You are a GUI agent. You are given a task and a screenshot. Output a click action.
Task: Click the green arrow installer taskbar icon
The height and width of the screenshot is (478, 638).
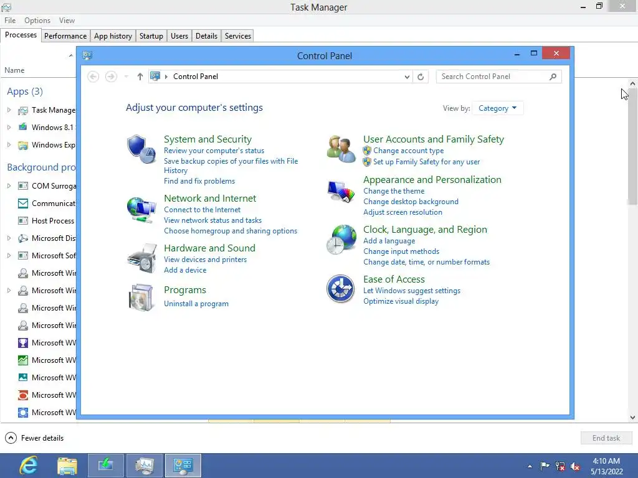coord(106,466)
